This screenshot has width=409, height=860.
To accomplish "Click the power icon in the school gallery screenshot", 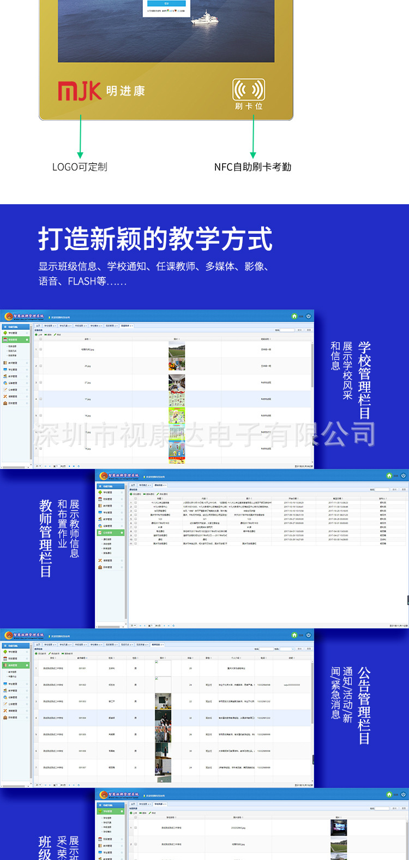I will (308, 316).
